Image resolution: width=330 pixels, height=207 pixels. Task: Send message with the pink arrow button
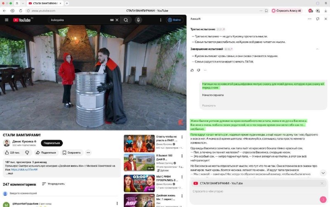[x=323, y=199]
